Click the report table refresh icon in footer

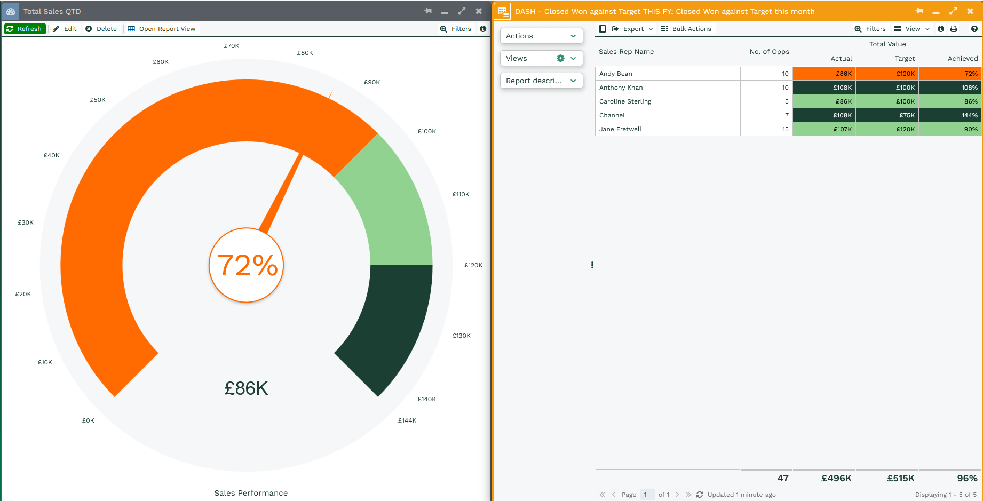click(x=700, y=495)
